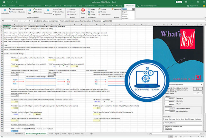
Task: Switch to the Данные ribbon tab
Action: pyautogui.click(x=58, y=6)
